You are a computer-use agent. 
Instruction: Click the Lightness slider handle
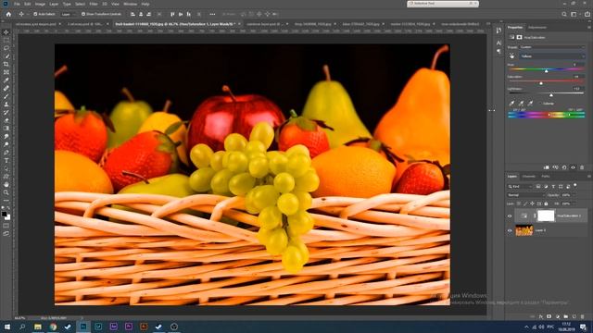point(551,94)
